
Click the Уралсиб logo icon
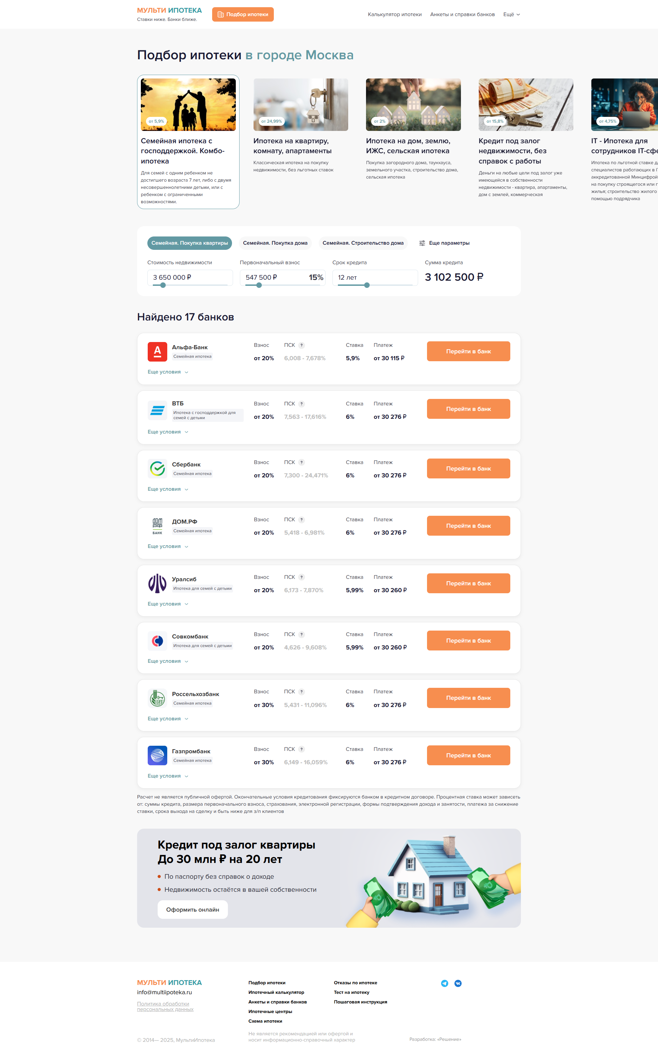coord(157,584)
